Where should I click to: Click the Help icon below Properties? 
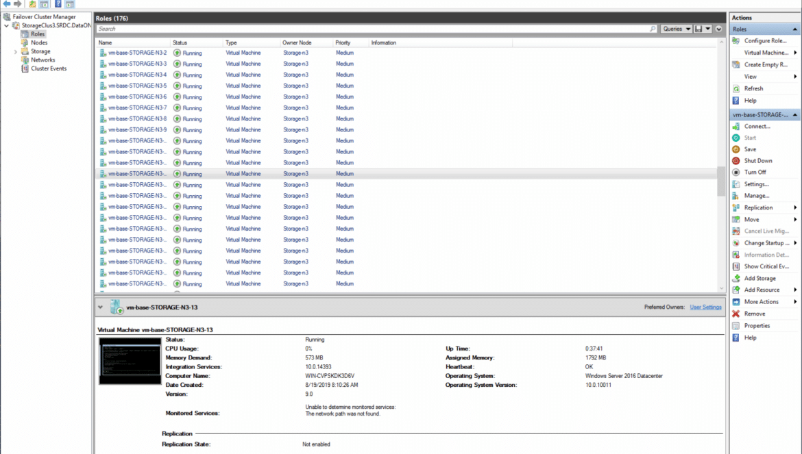click(x=736, y=338)
